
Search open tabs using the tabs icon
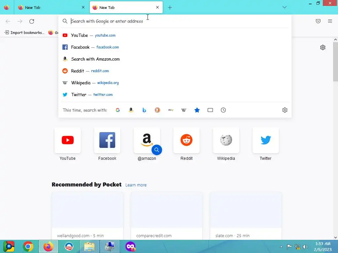click(210, 110)
